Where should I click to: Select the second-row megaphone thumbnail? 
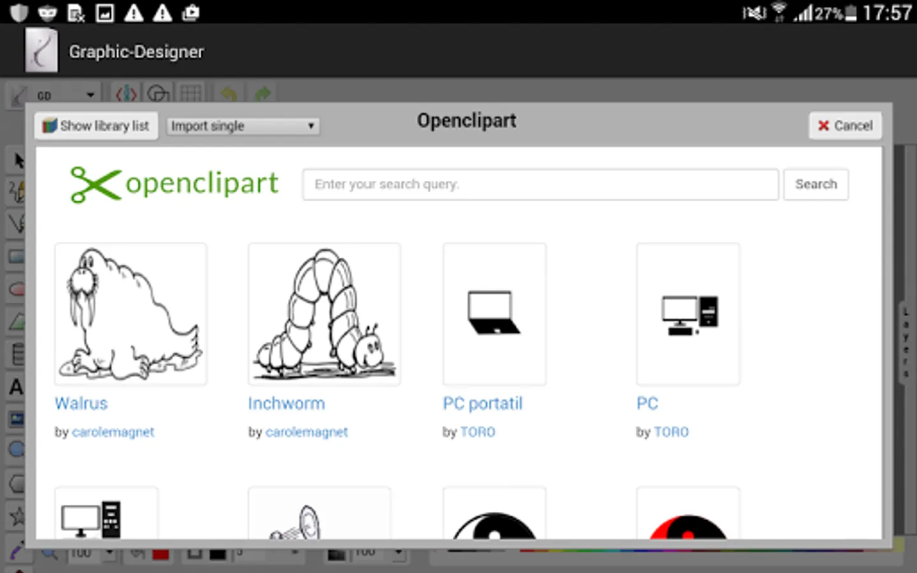(319, 514)
